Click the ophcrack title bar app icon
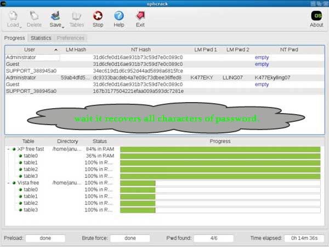This screenshot has width=329, height=247. [x=3, y=4]
